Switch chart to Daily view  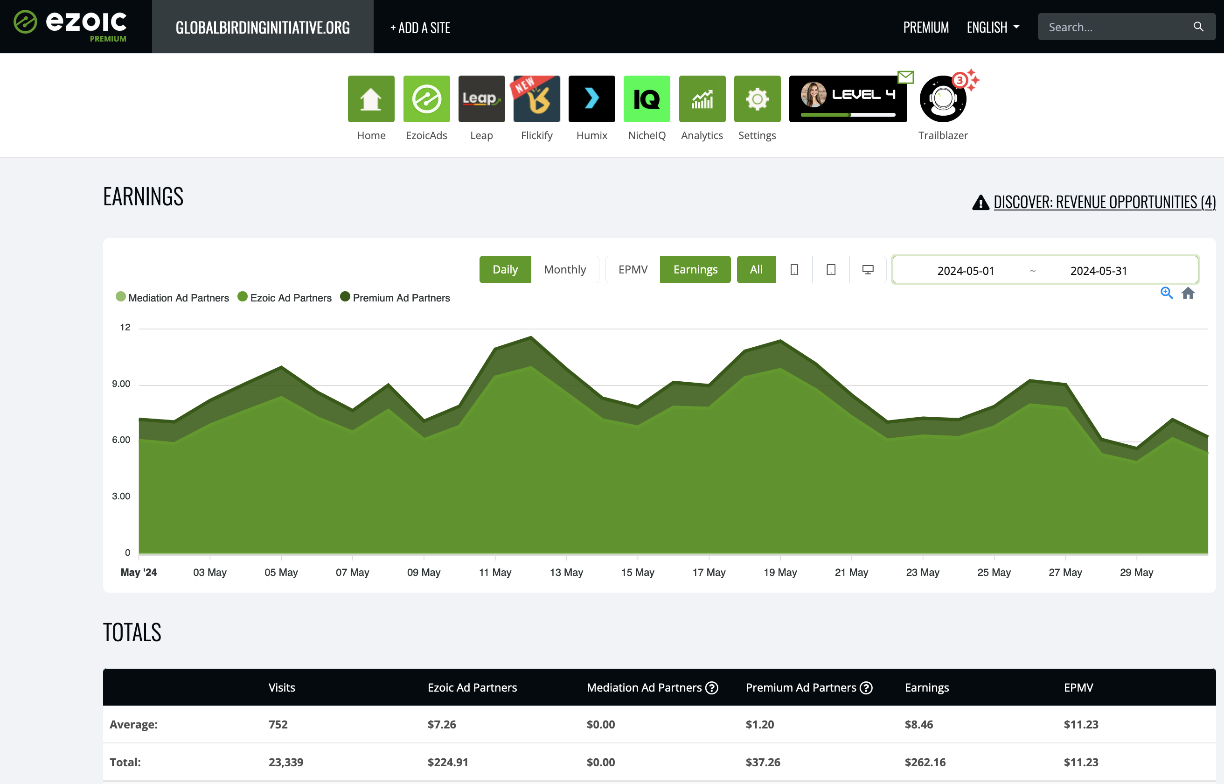pos(505,269)
